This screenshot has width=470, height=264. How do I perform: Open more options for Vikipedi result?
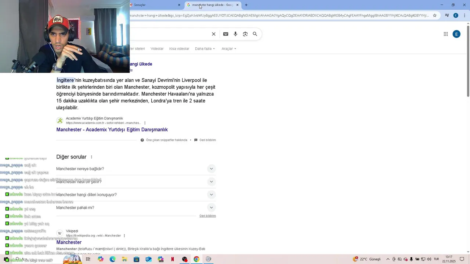point(124,236)
